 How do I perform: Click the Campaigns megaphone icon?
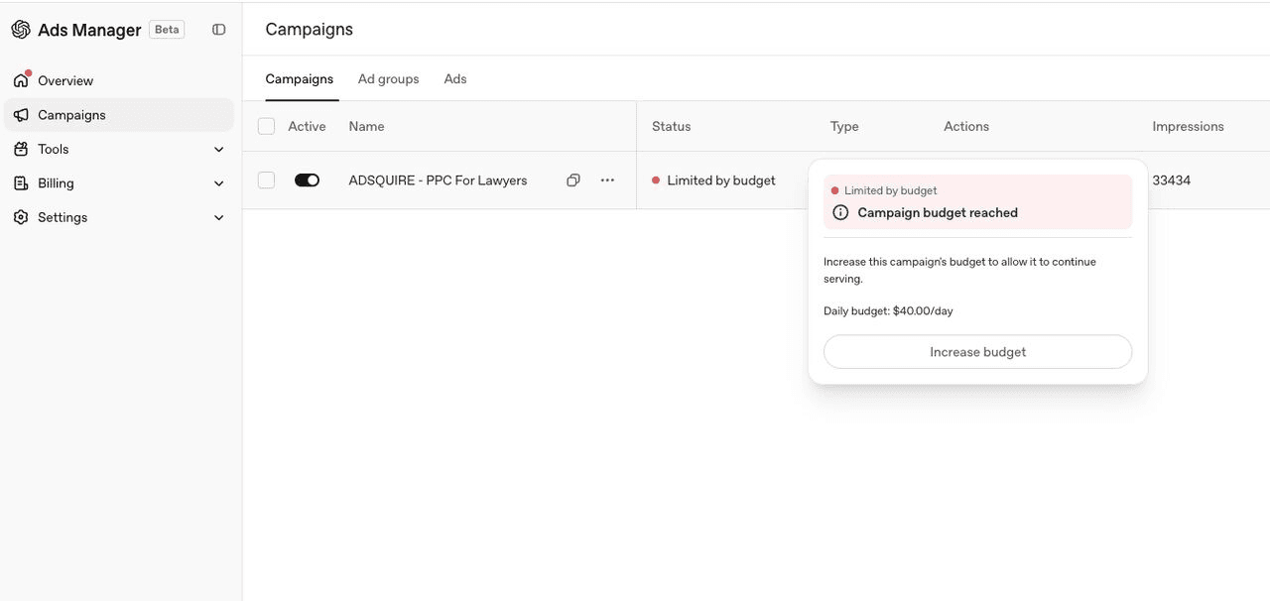click(x=21, y=115)
